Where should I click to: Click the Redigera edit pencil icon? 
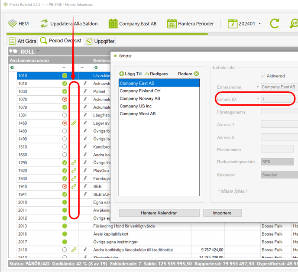147,74
